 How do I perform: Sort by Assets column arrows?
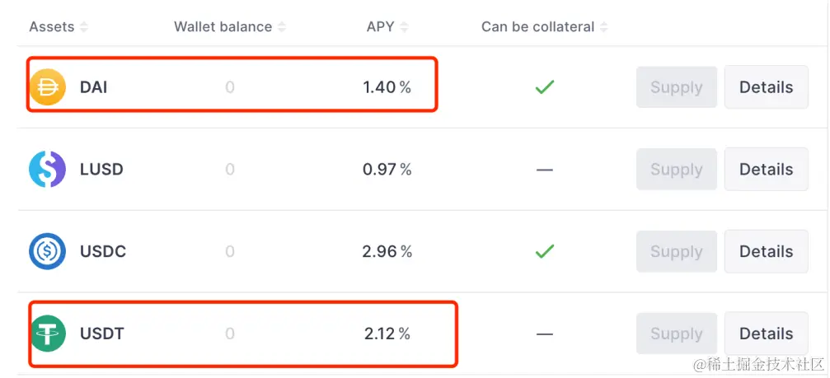[x=83, y=27]
